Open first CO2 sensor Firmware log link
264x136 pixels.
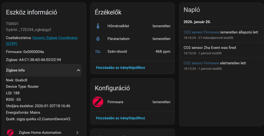coord(201,32)
